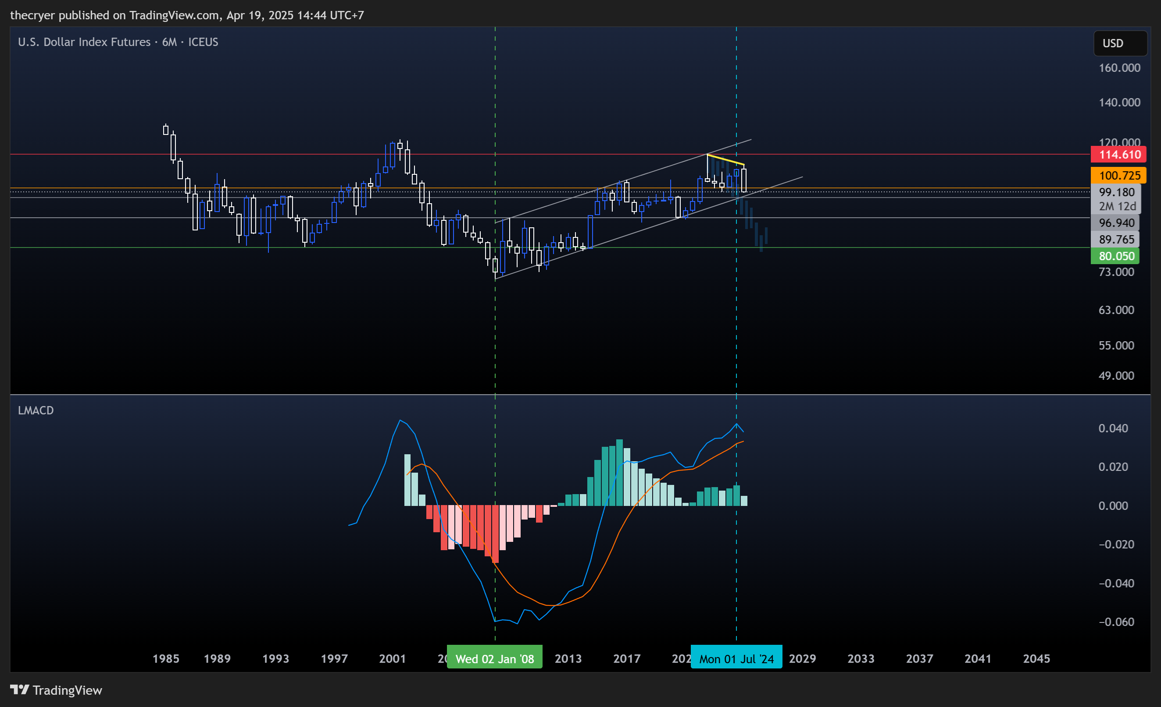Click the 0.020 LMACD axis value
1161x707 pixels.
(x=1113, y=467)
